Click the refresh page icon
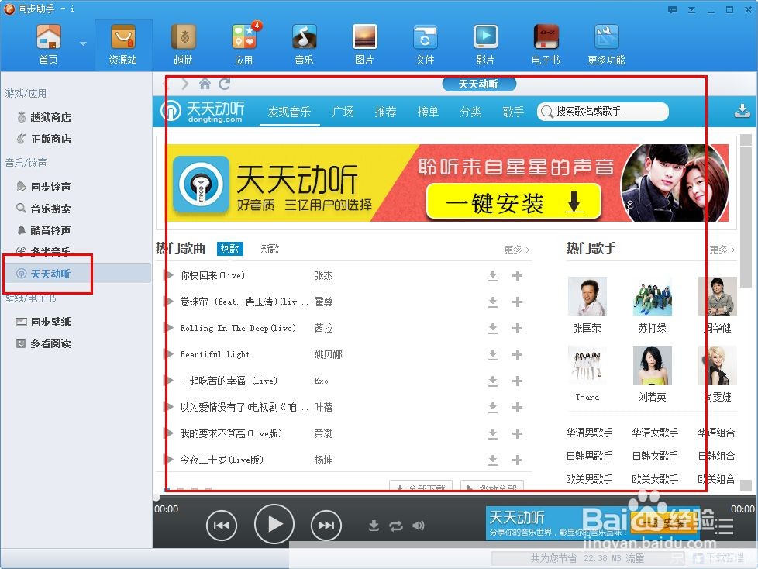 [224, 84]
